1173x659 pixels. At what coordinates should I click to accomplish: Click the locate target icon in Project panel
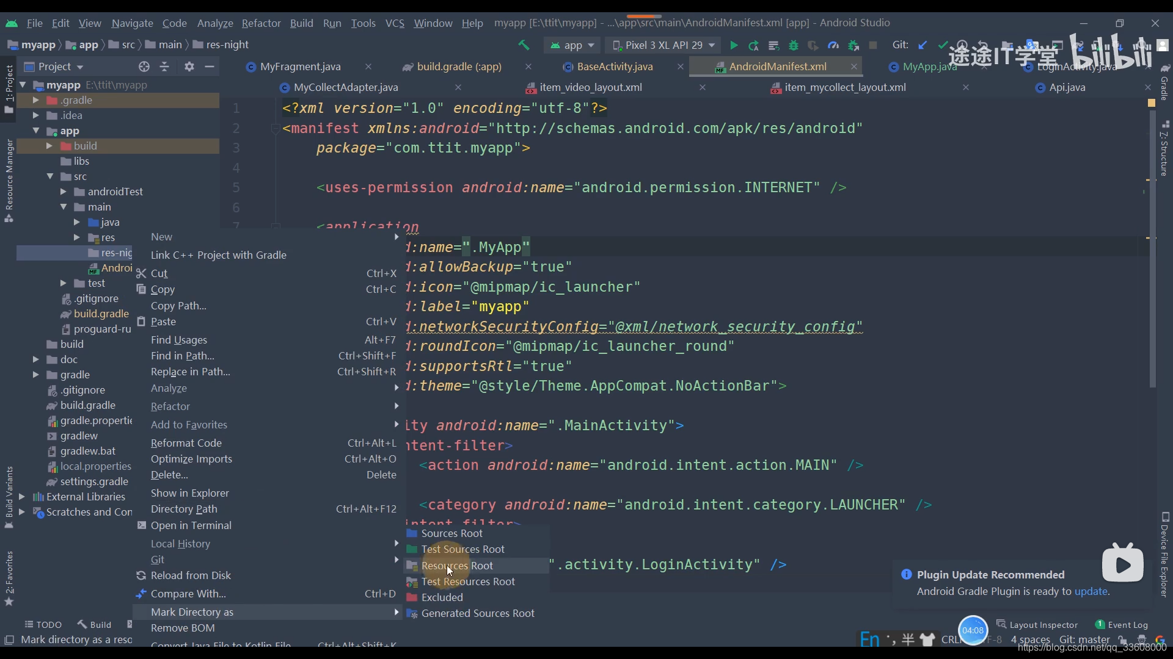(x=144, y=67)
